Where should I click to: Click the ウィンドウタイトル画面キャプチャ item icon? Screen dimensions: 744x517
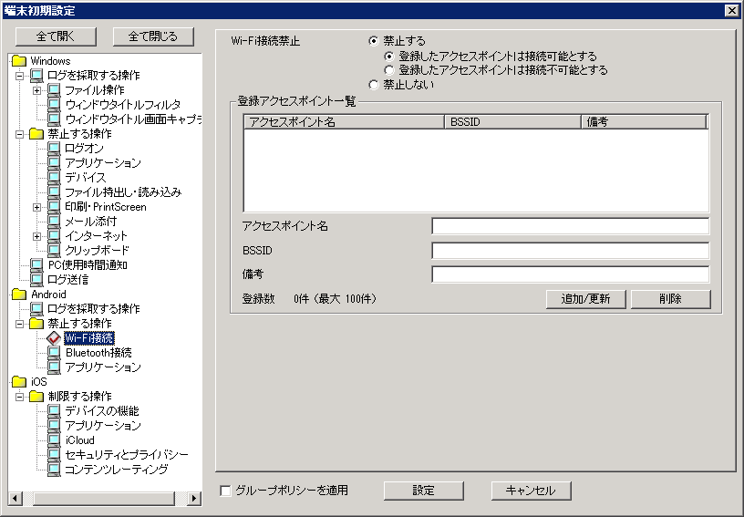point(54,119)
